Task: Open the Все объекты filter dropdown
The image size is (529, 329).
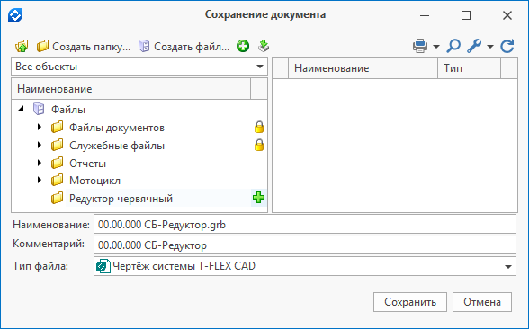Action: click(139, 67)
